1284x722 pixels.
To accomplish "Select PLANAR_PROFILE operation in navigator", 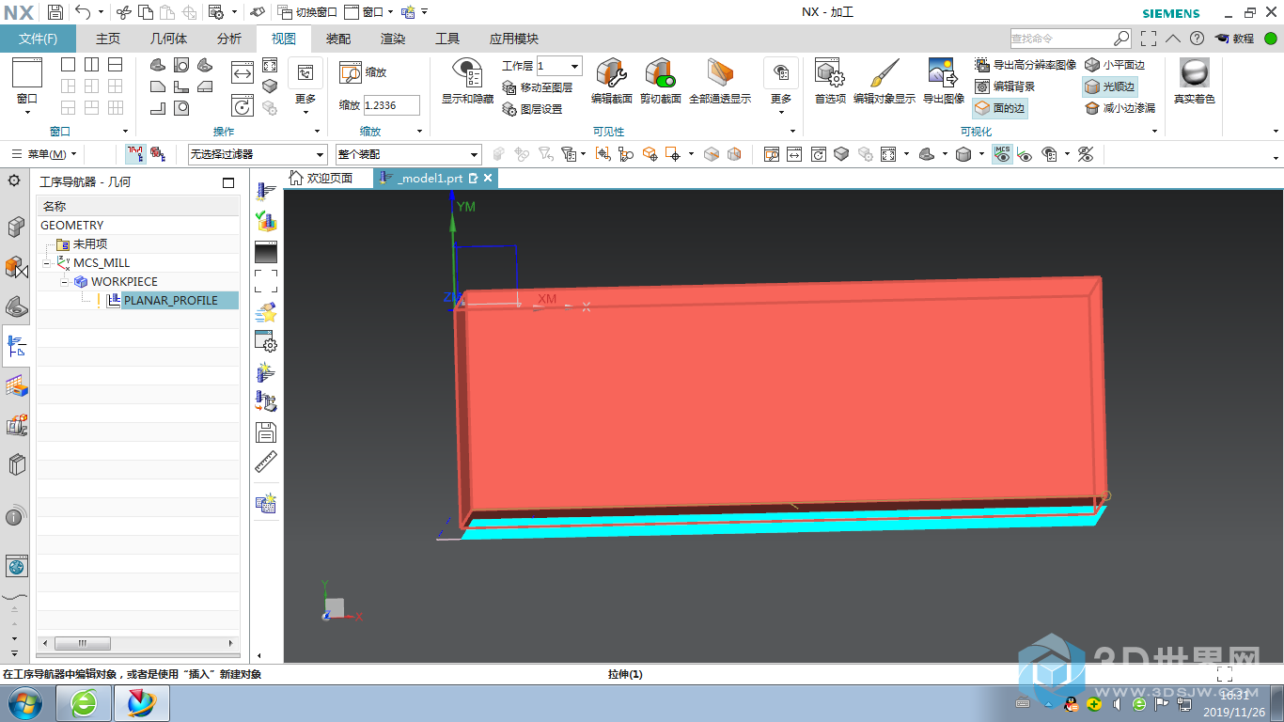I will tap(170, 301).
